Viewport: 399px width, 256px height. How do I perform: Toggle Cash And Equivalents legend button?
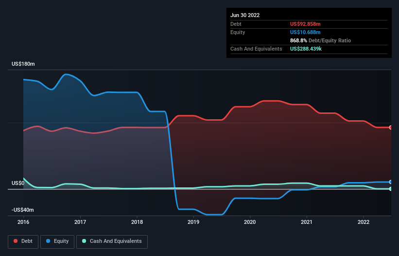coord(112,241)
